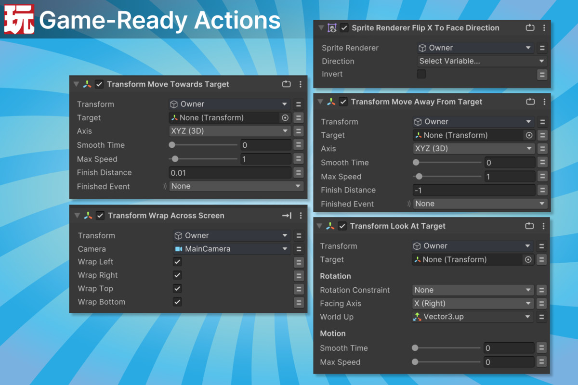Uncheck the Wrap Right checkbox
Viewport: 578px width, 385px height.
click(x=177, y=275)
